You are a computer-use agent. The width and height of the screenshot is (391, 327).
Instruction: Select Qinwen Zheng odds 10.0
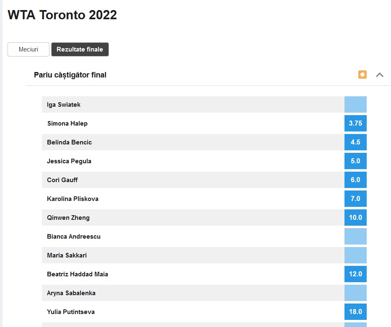[x=355, y=218]
